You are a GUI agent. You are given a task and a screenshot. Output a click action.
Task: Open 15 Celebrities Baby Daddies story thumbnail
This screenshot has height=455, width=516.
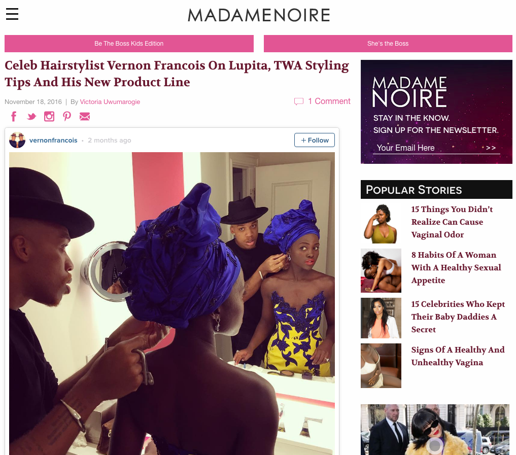pyautogui.click(x=381, y=318)
